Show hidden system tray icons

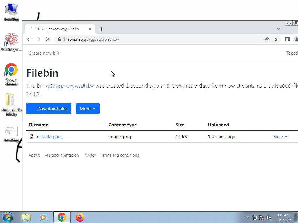point(247,217)
